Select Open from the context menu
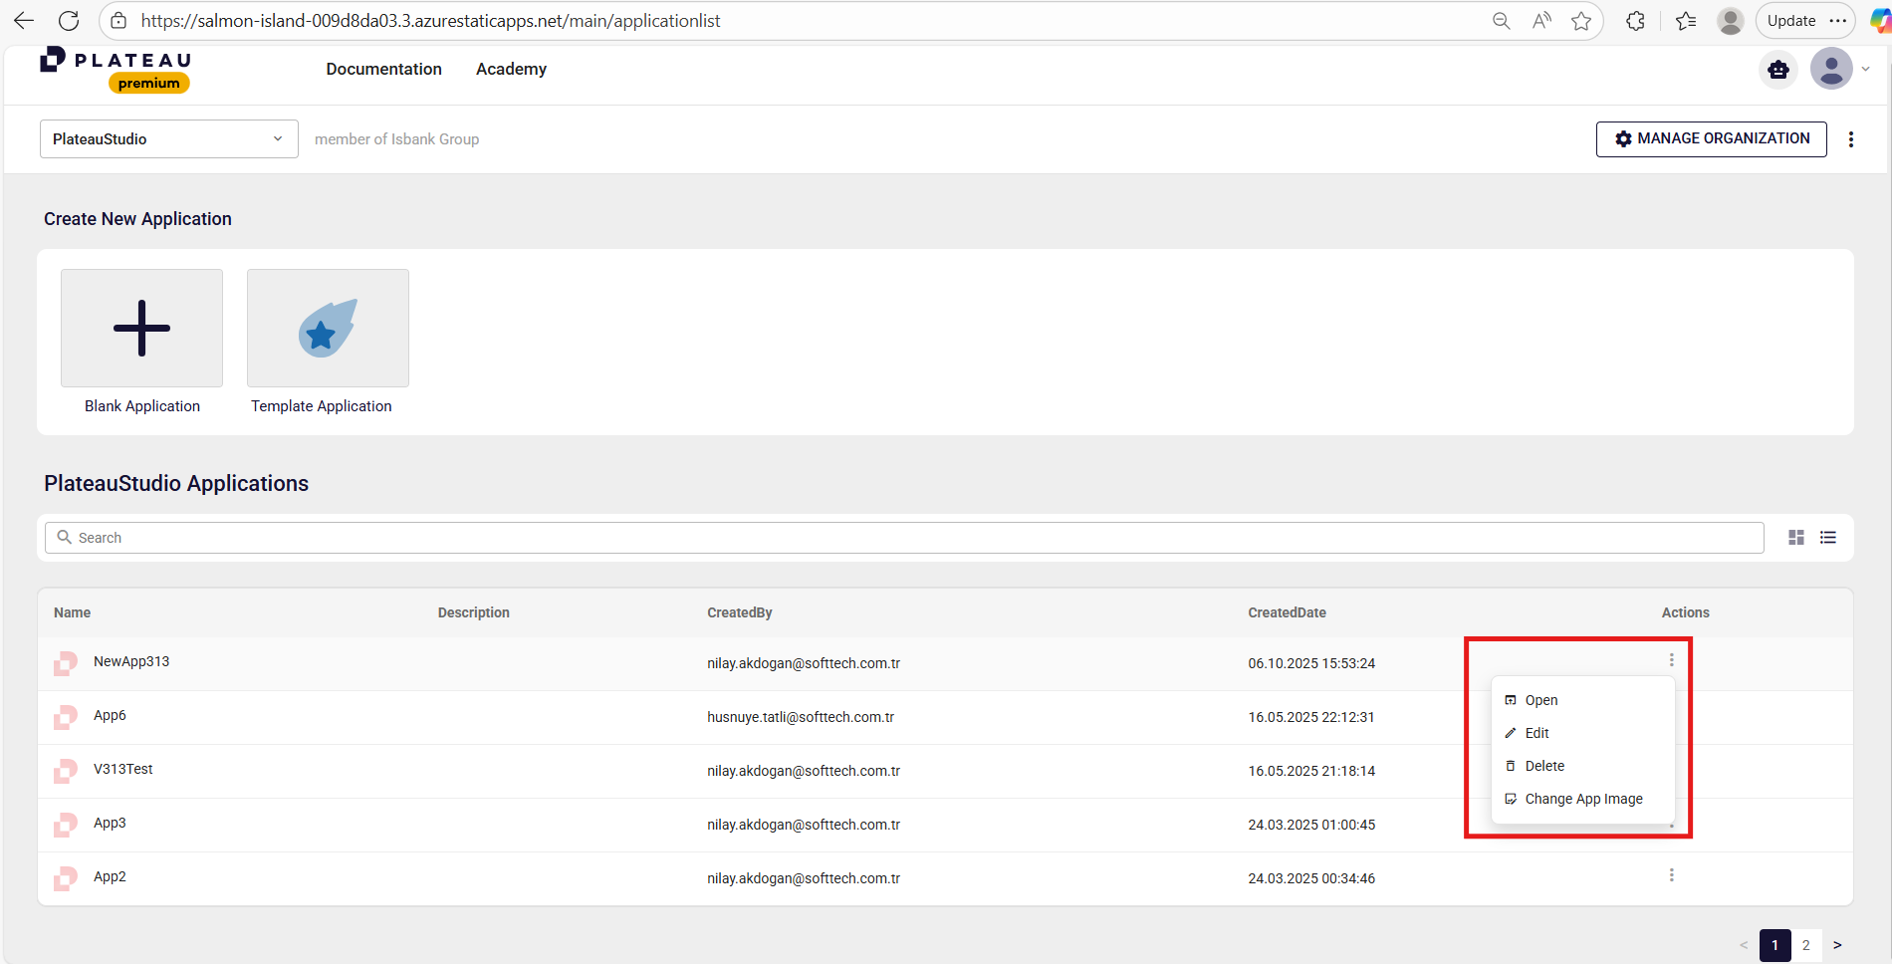Viewport: 1892px width, 964px height. [1540, 700]
